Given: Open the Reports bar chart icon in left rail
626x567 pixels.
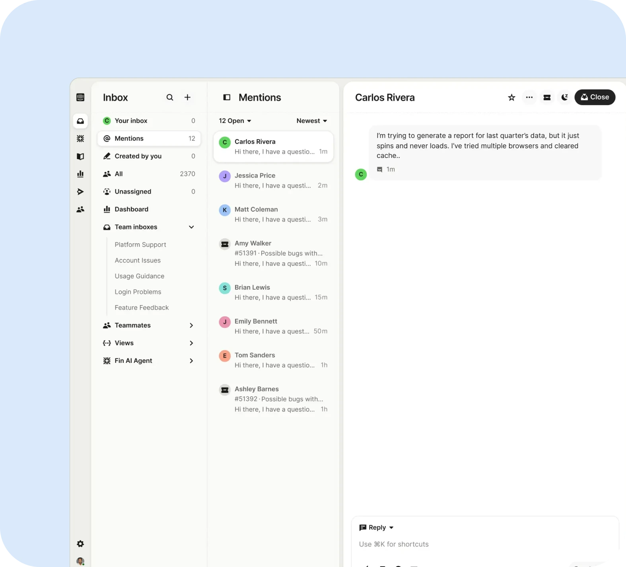Looking at the screenshot, I should 80,174.
